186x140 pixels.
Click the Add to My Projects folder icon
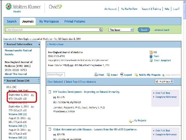[136, 75]
